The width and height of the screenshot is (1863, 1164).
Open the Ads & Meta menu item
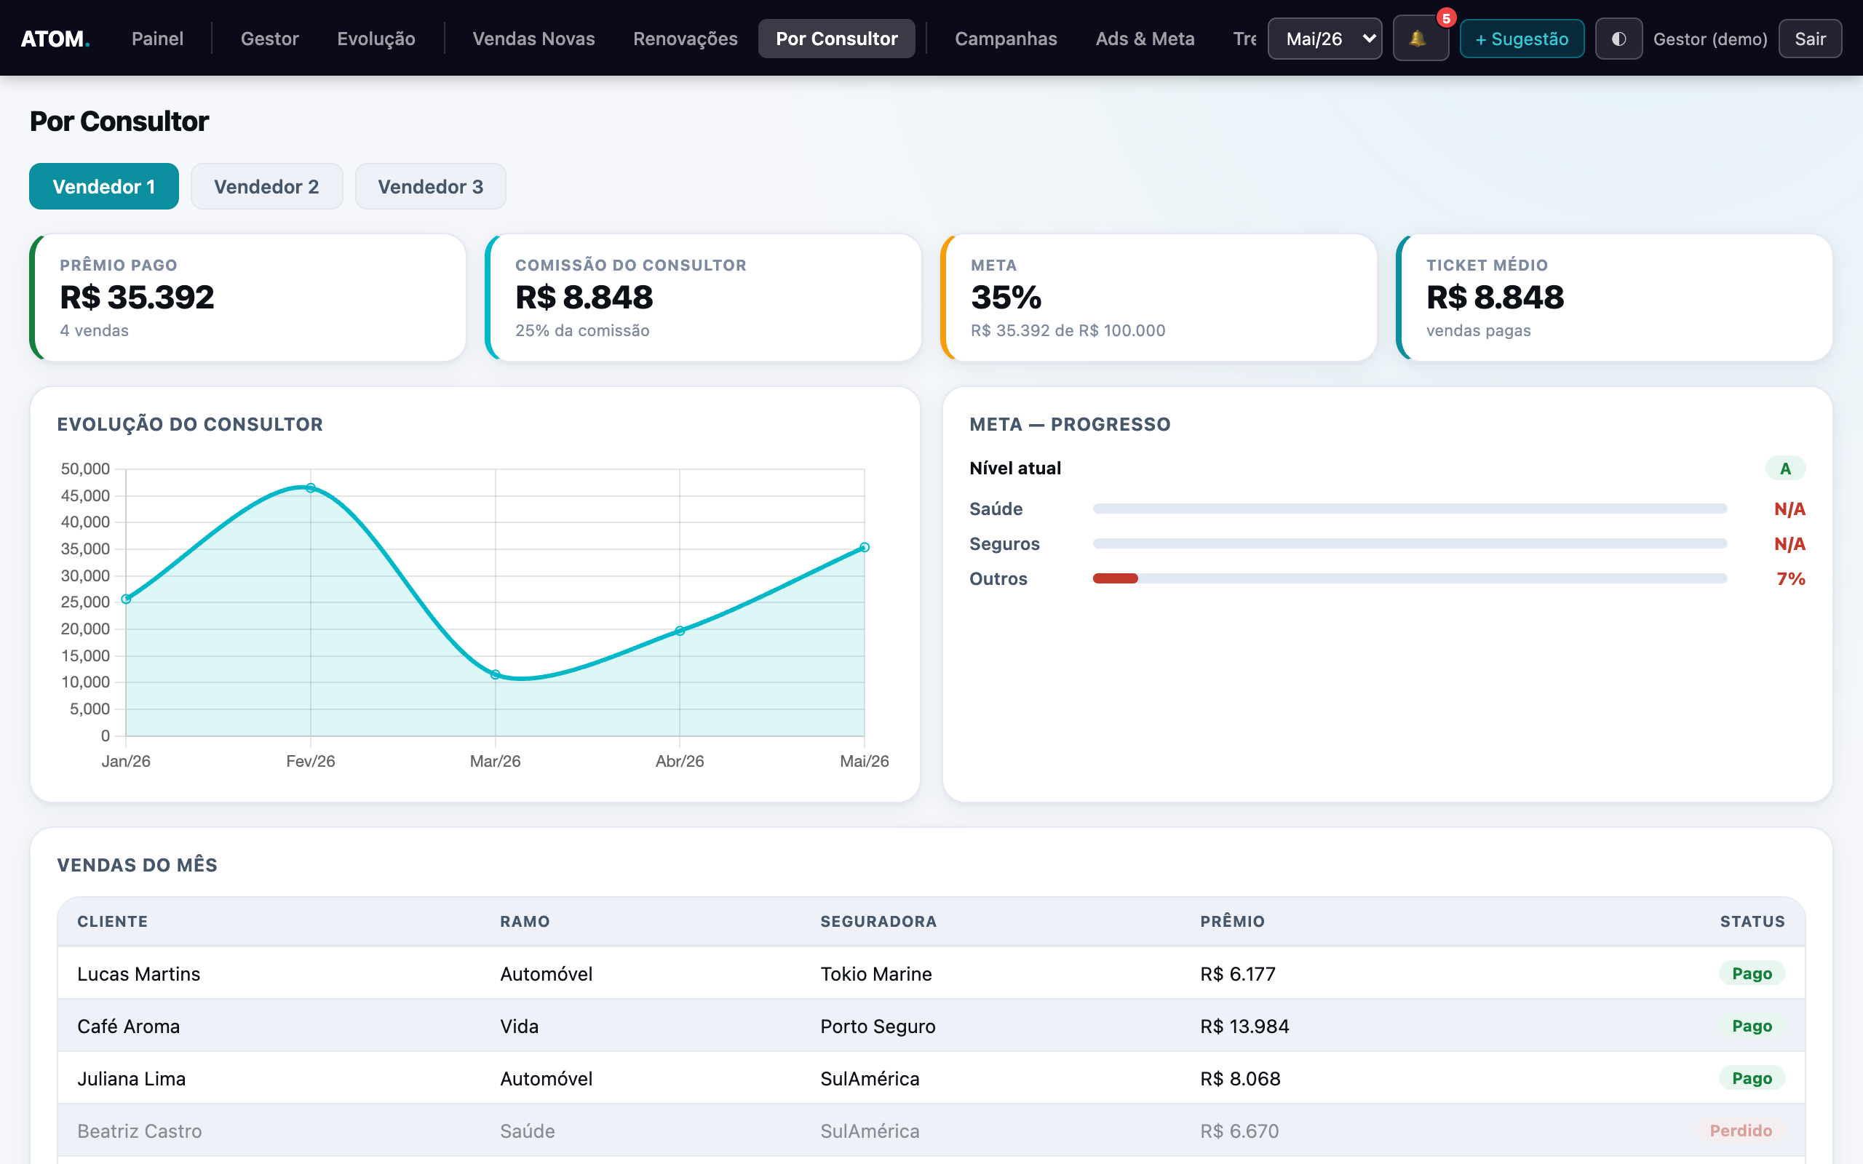point(1145,39)
